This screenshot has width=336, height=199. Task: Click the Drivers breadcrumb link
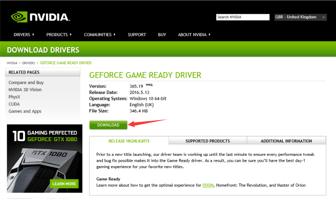[x=28, y=63]
